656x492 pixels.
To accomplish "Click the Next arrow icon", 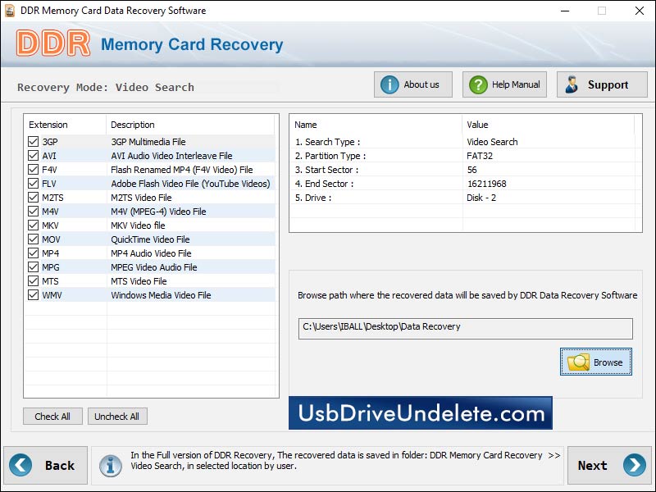I will pyautogui.click(x=634, y=465).
